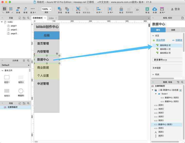Screen dimensions: 185x143
Task: Open the widget library options menu icon
Action: click(x=24, y=61)
